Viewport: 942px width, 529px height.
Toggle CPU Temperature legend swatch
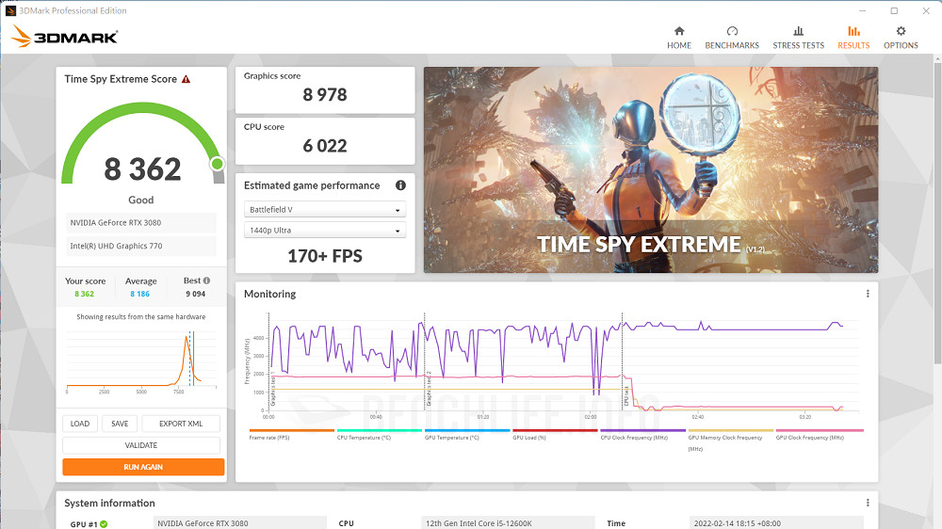click(x=379, y=430)
